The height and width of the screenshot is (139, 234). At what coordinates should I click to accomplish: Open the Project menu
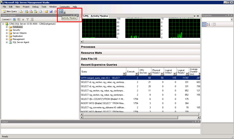(x=26, y=7)
